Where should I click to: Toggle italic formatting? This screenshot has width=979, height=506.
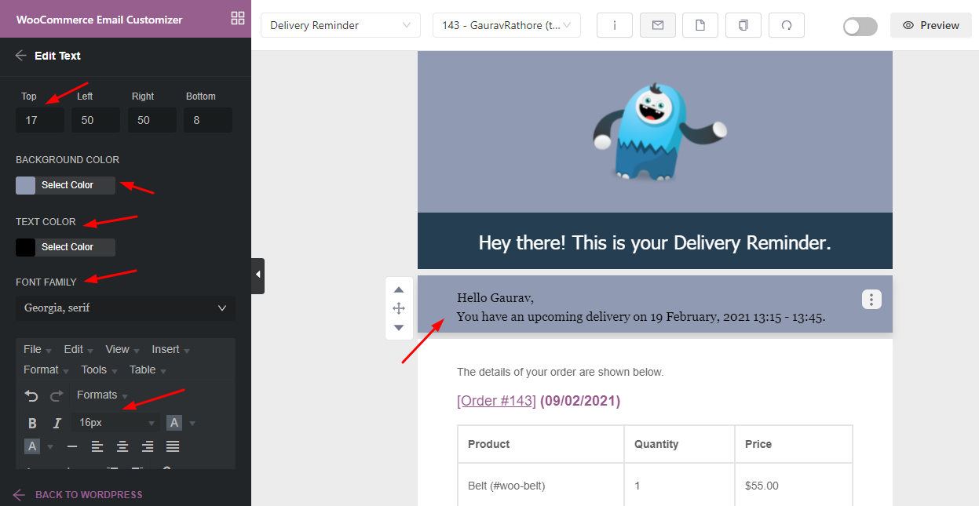(x=57, y=423)
